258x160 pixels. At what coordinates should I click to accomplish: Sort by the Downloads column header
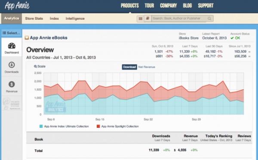click(x=161, y=136)
